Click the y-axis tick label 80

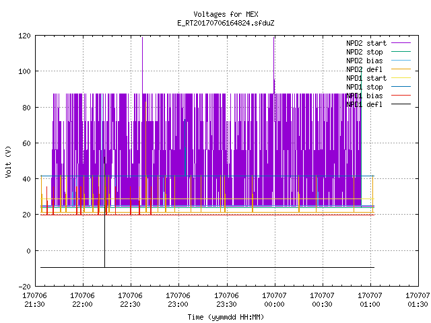click(26, 108)
